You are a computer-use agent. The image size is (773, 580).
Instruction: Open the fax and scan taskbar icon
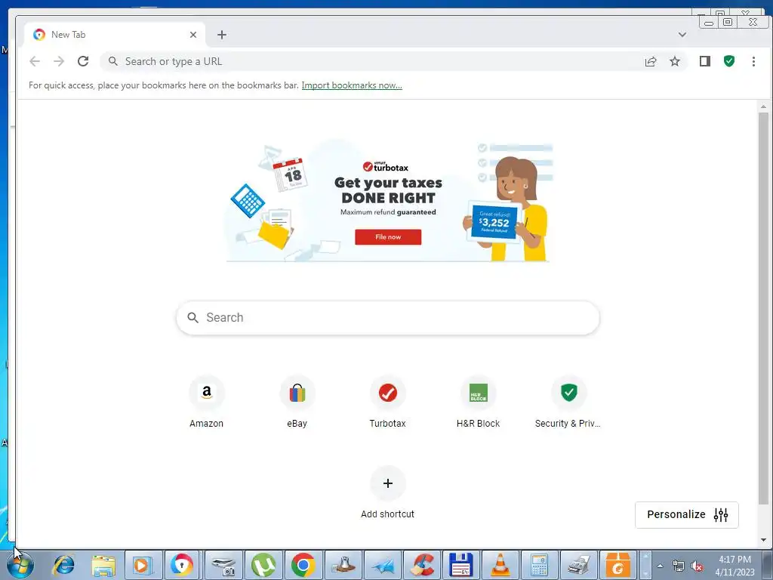579,565
